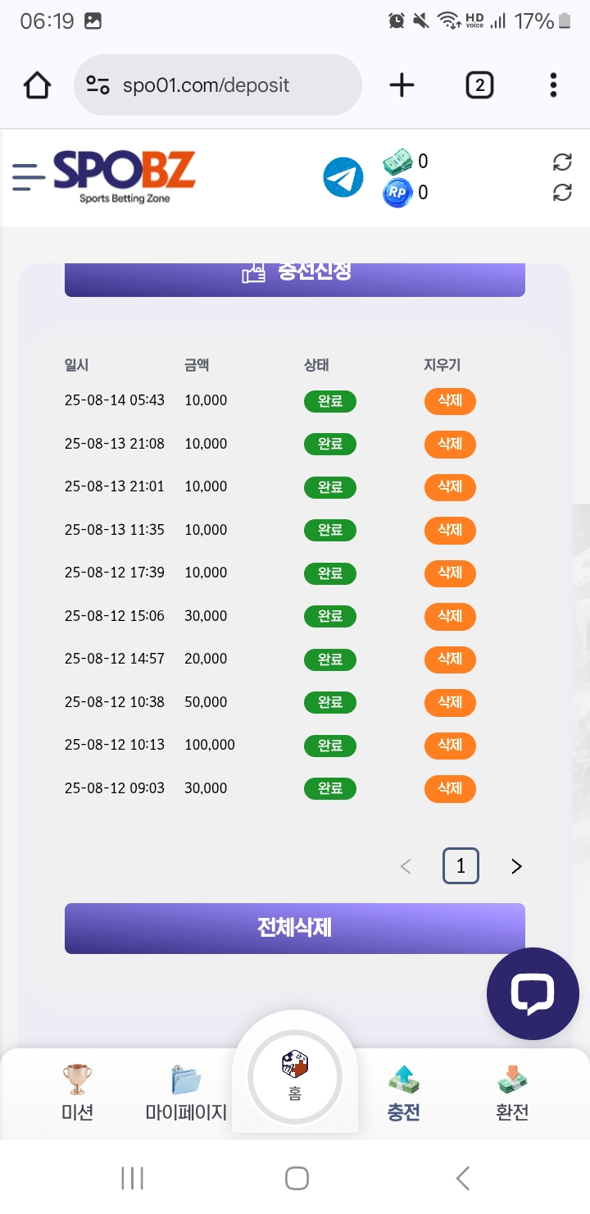The image size is (590, 1214).
Task: Show the open tabs switcher
Action: point(479,85)
